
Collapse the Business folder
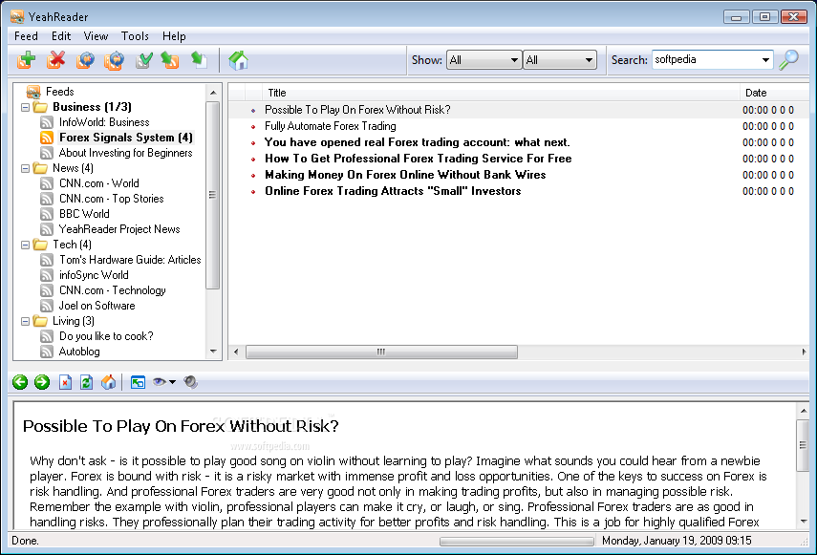[25, 107]
